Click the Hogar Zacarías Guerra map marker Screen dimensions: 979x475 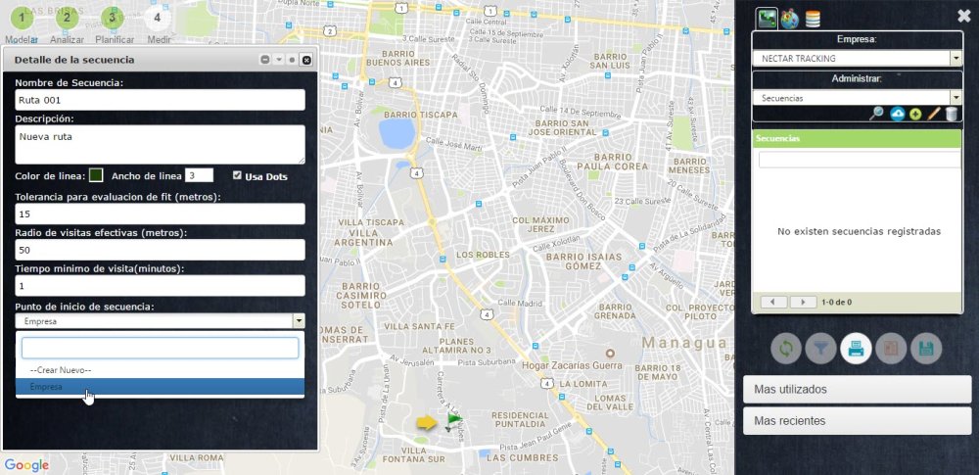coord(610,354)
